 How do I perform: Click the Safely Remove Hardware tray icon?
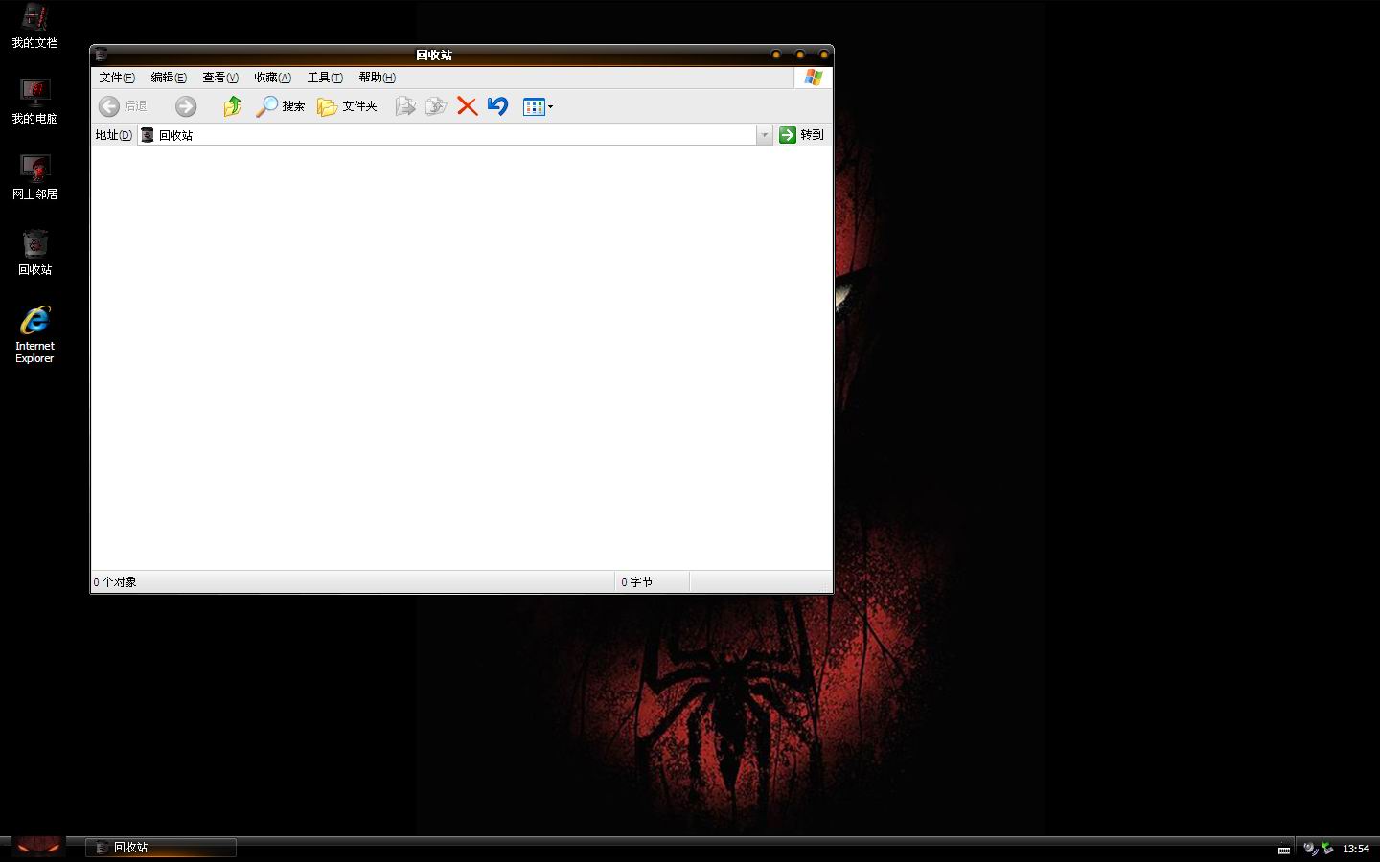tap(1327, 848)
